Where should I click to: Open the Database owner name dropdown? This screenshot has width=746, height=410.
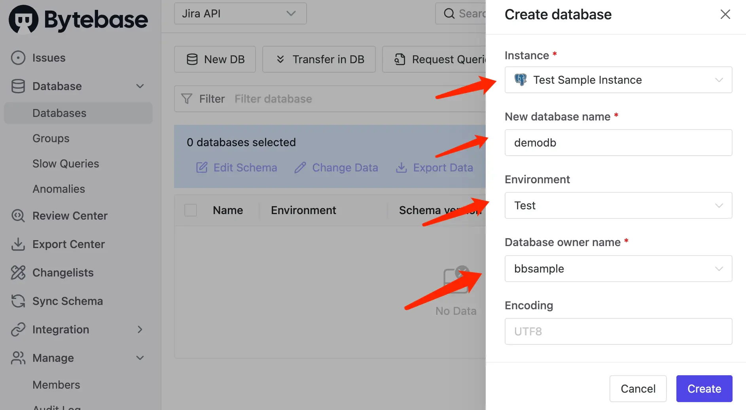618,269
